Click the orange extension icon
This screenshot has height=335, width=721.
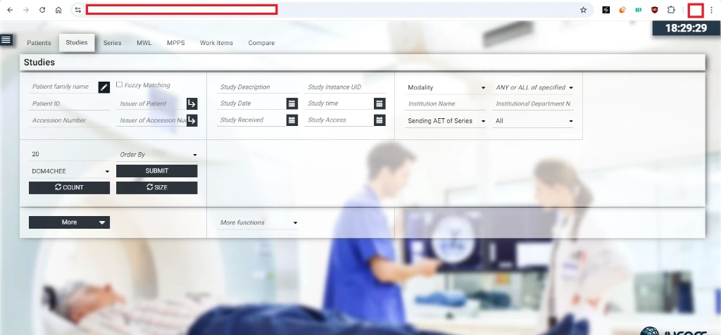622,10
